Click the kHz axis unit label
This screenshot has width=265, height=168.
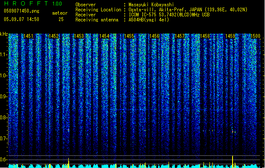tap(4, 34)
